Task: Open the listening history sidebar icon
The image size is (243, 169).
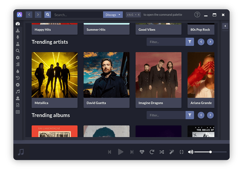Action: coord(18,78)
